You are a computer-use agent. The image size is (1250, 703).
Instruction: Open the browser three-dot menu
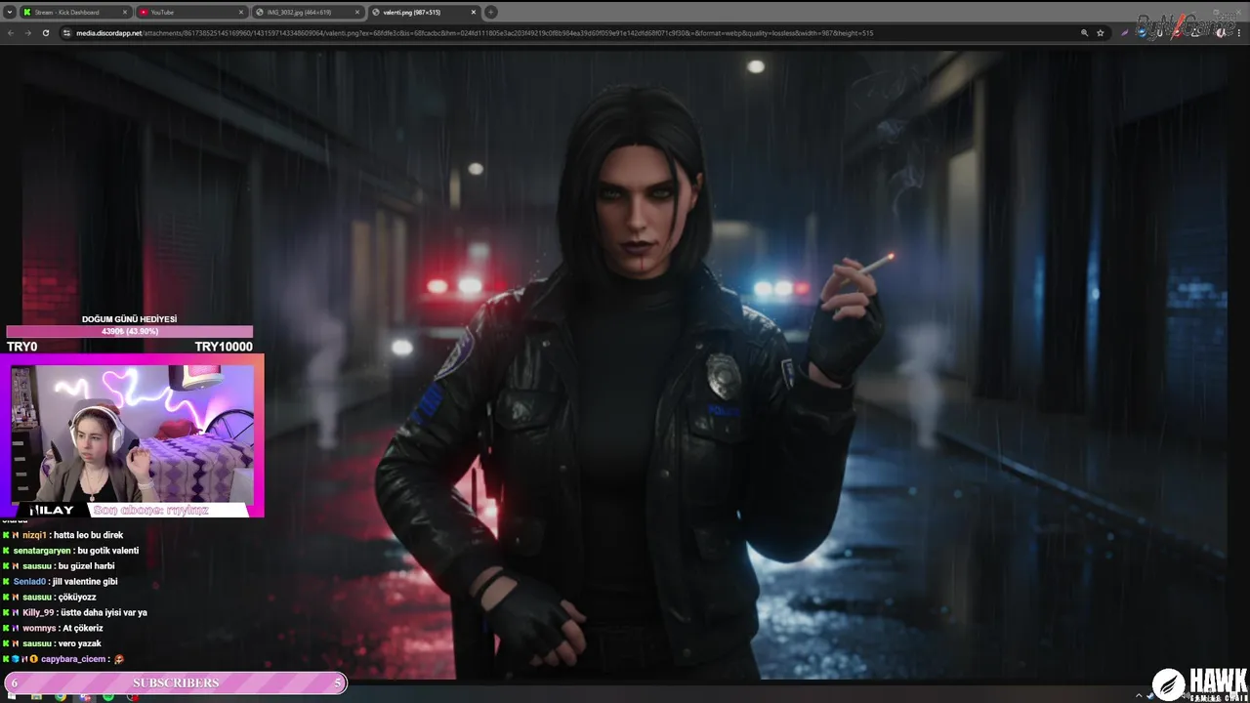pyautogui.click(x=1239, y=33)
